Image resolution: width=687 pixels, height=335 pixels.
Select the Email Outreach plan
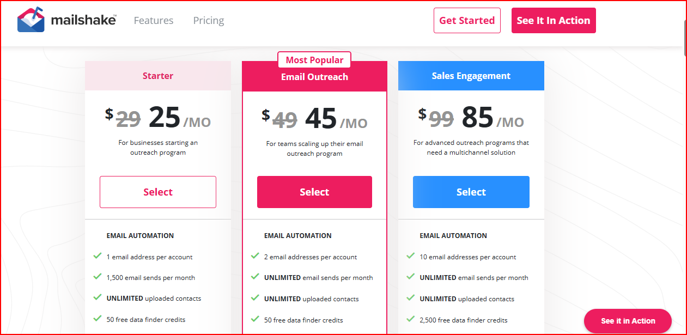tap(314, 192)
